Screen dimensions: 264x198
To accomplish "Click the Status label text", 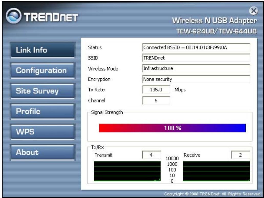I will pyautogui.click(x=95, y=47).
